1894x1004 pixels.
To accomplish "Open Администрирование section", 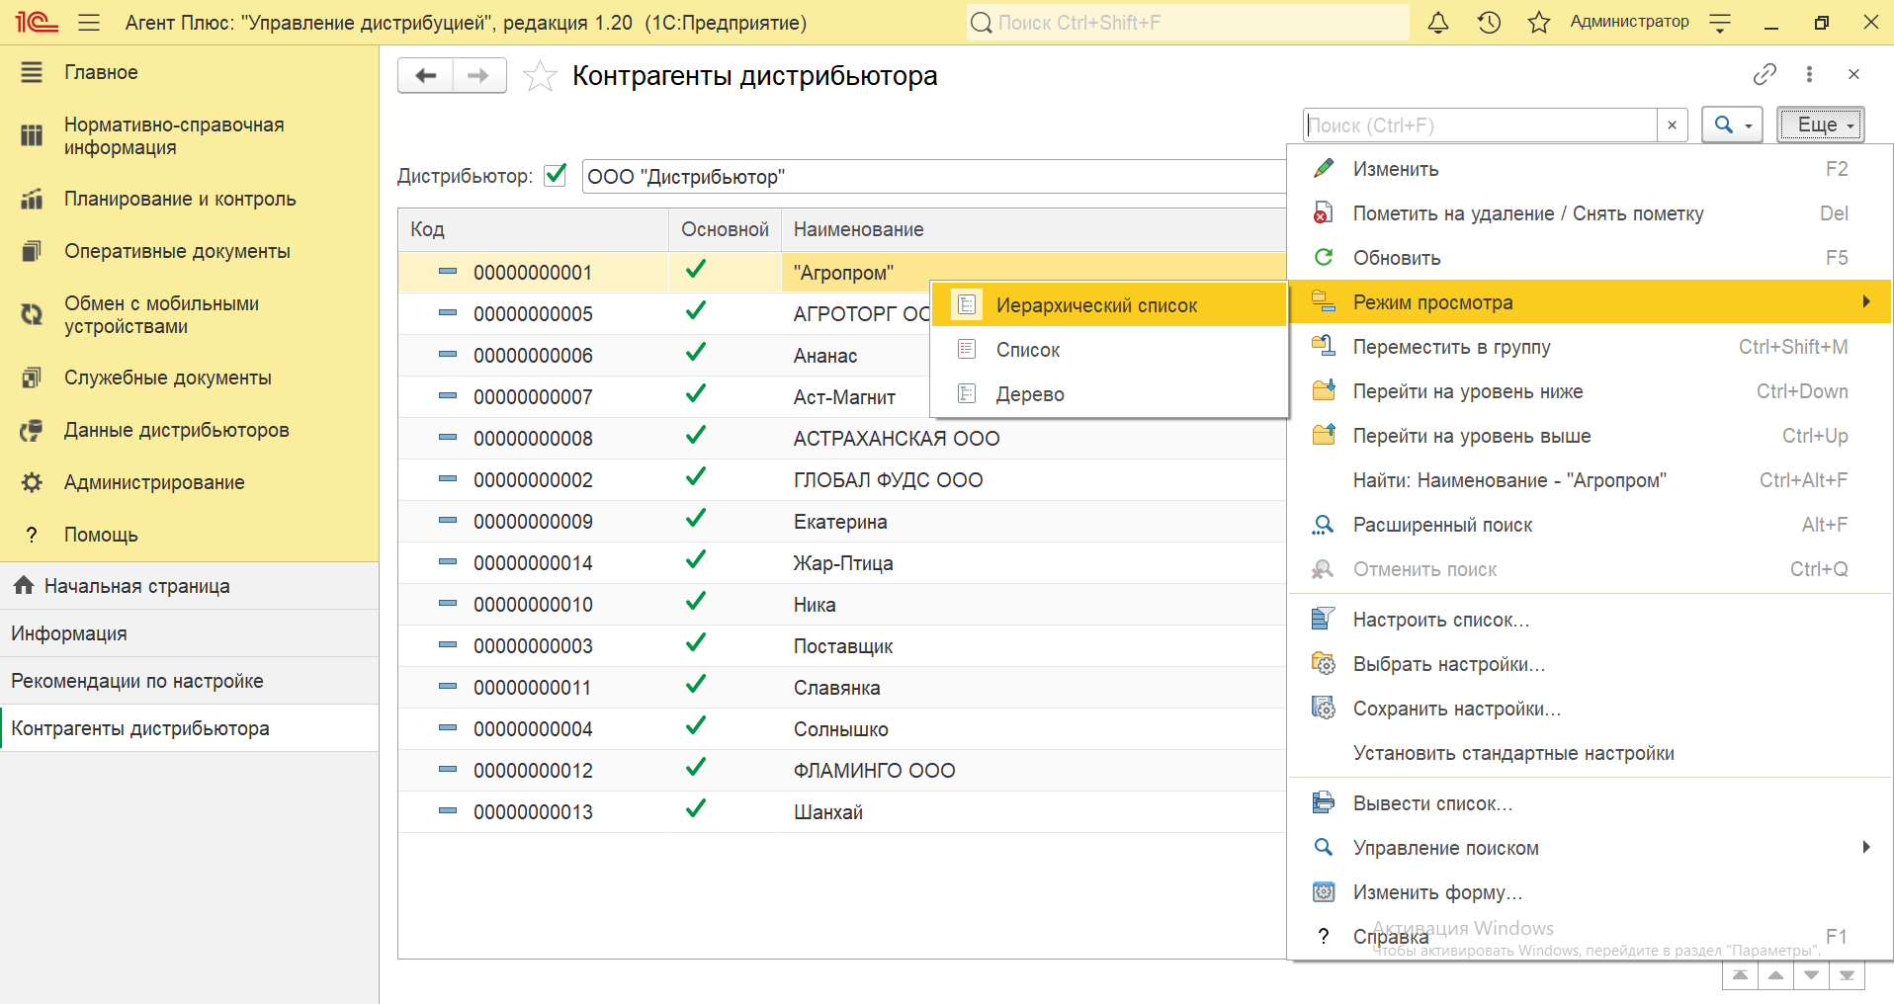I will tap(189, 482).
